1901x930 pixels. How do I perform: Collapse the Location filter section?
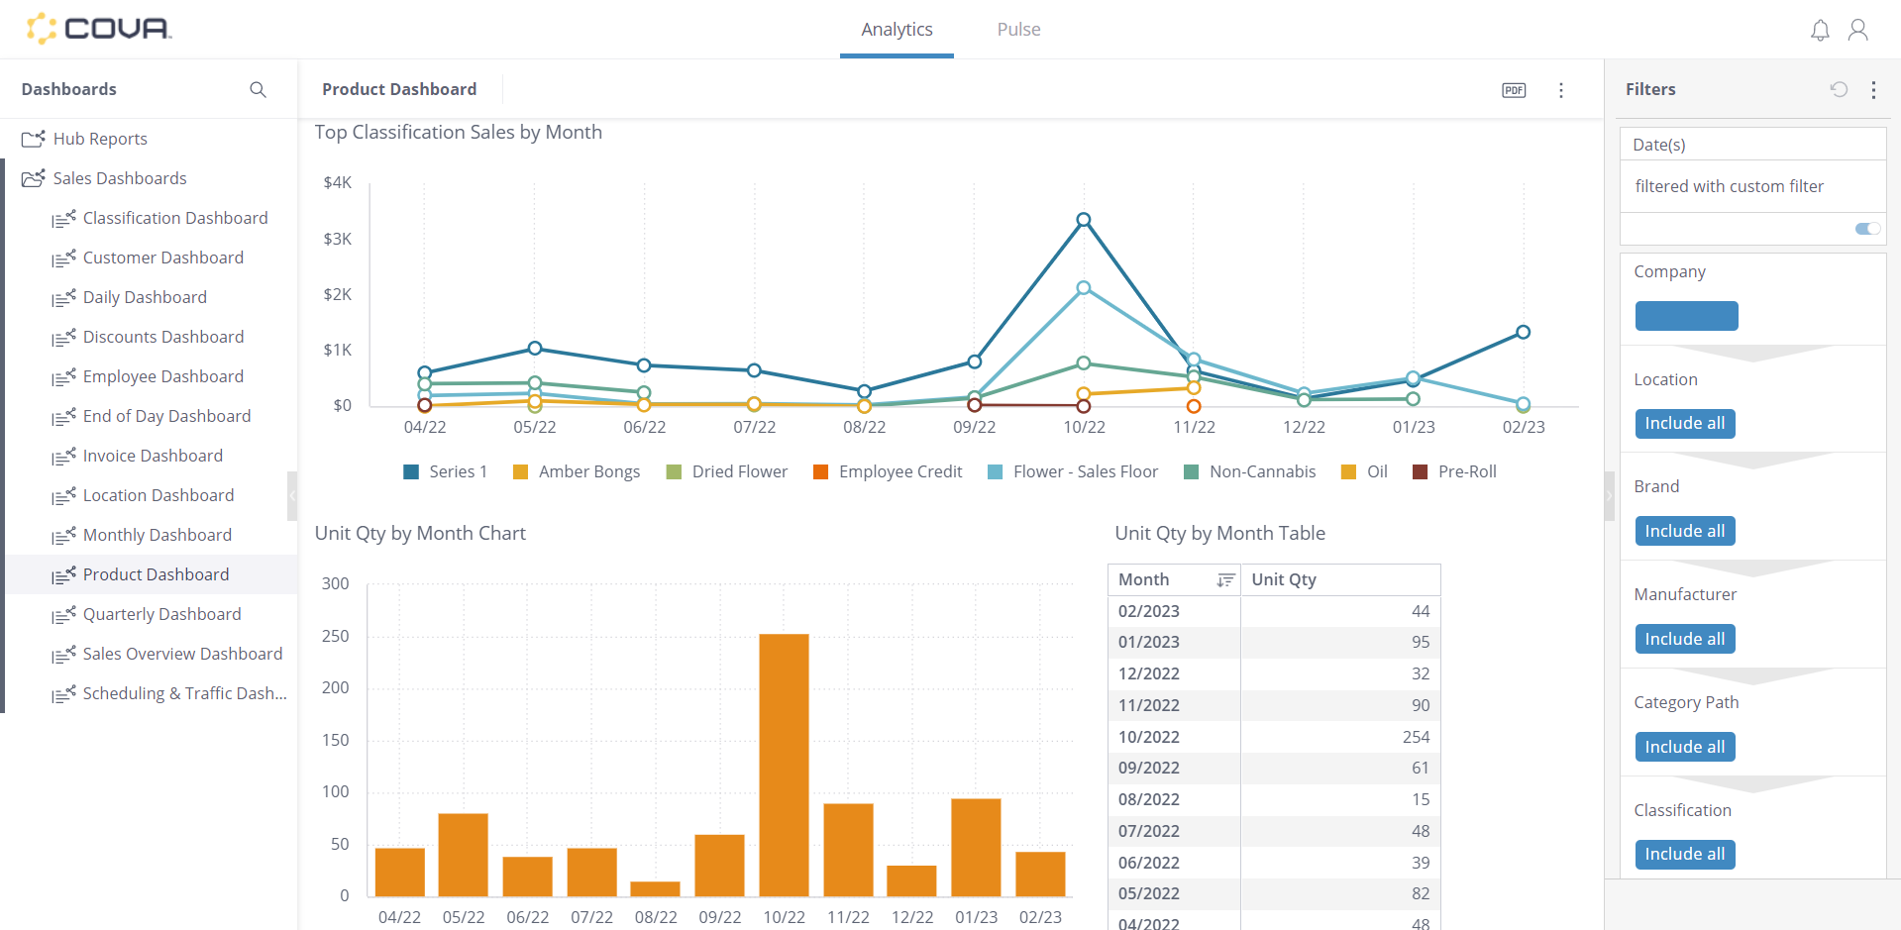pyautogui.click(x=1750, y=353)
